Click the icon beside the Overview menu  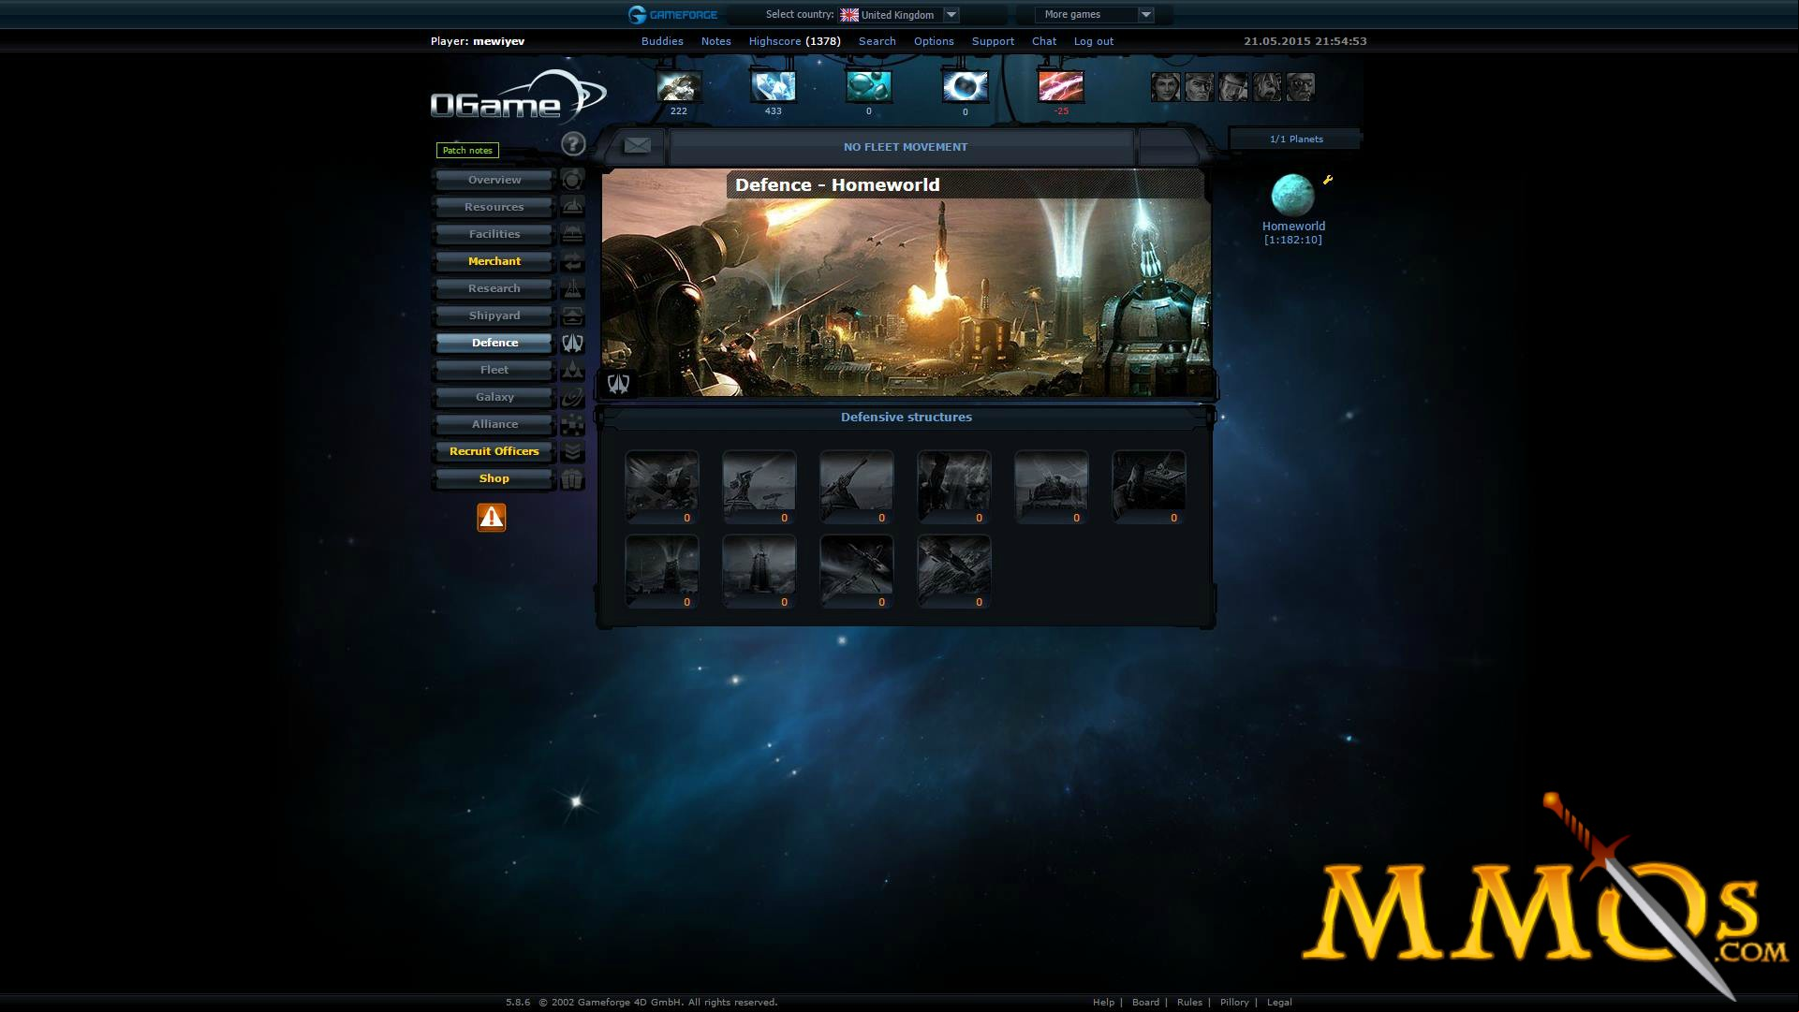[572, 180]
